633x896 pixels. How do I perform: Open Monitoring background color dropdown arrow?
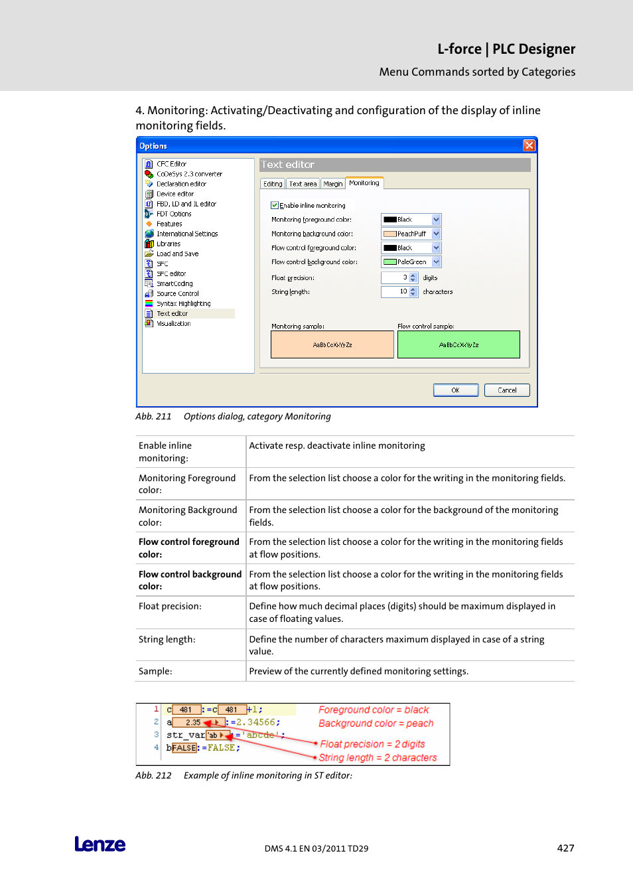[x=437, y=234]
